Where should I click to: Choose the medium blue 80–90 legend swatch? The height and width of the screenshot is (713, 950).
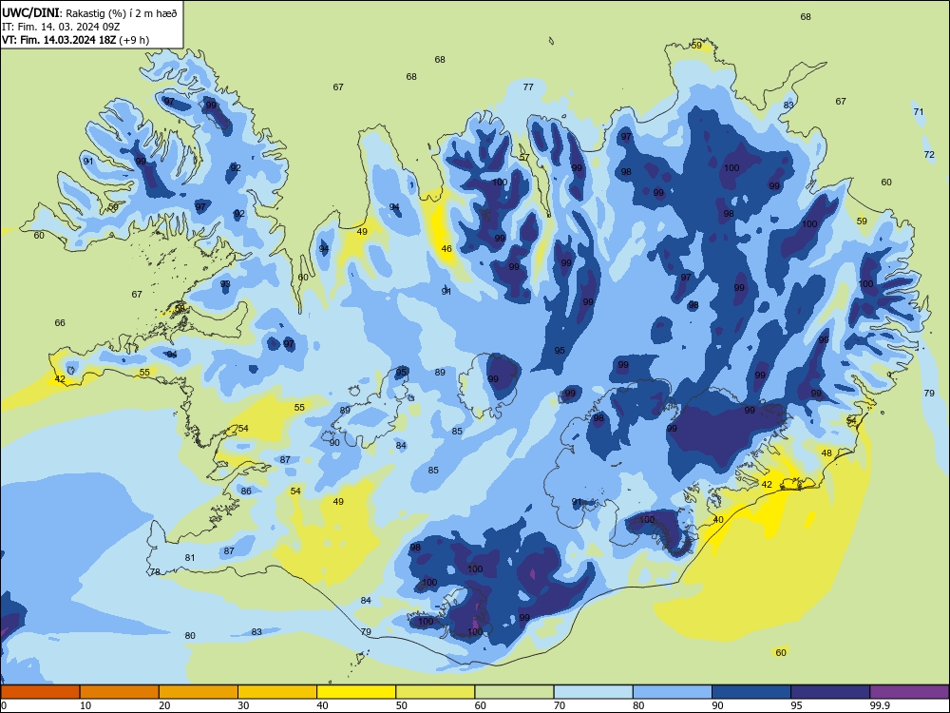coord(673,692)
